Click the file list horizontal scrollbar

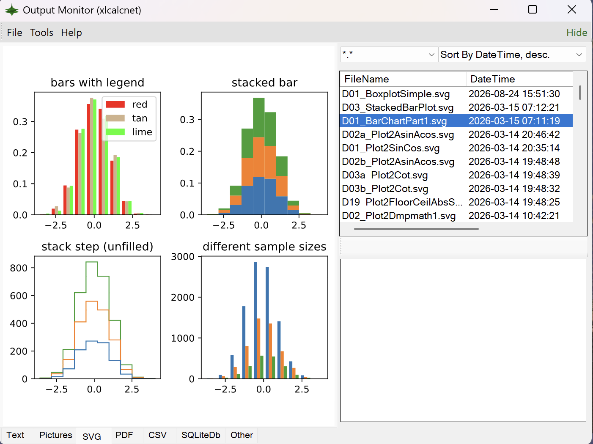(416, 229)
